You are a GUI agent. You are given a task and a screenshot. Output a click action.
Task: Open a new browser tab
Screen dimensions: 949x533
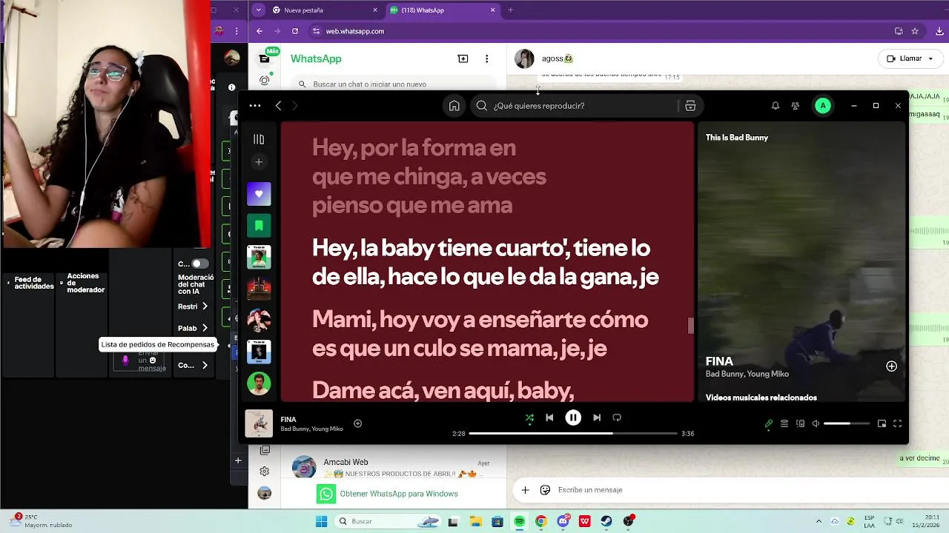(x=510, y=10)
